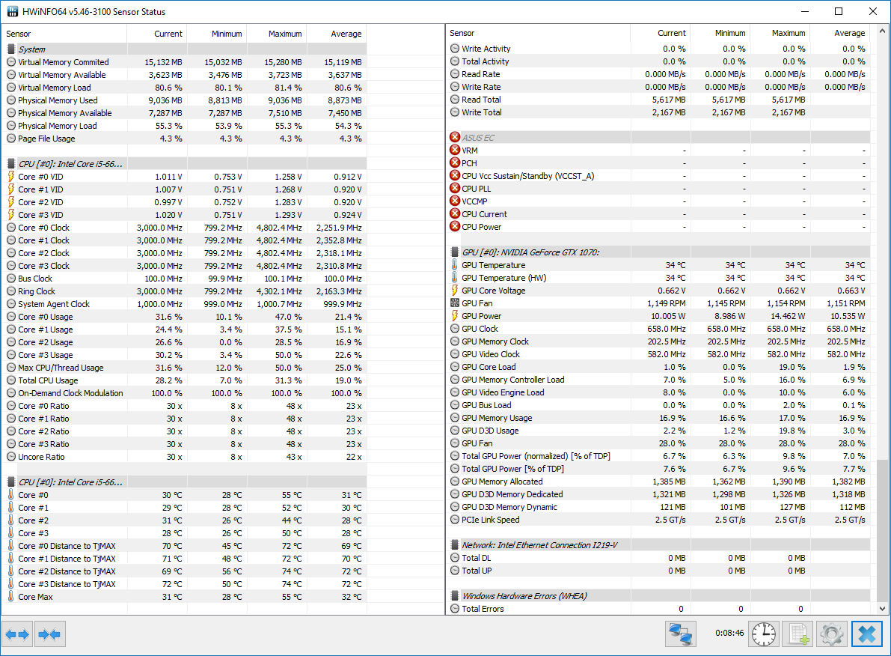
Task: Start logging with the document-plus icon
Action: click(x=797, y=634)
